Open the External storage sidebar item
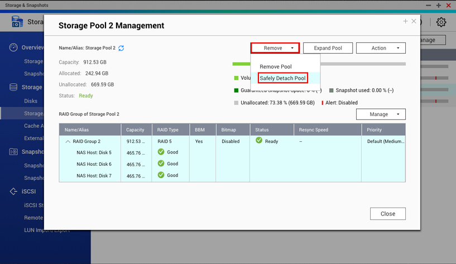This screenshot has width=456, height=264. pos(33,138)
